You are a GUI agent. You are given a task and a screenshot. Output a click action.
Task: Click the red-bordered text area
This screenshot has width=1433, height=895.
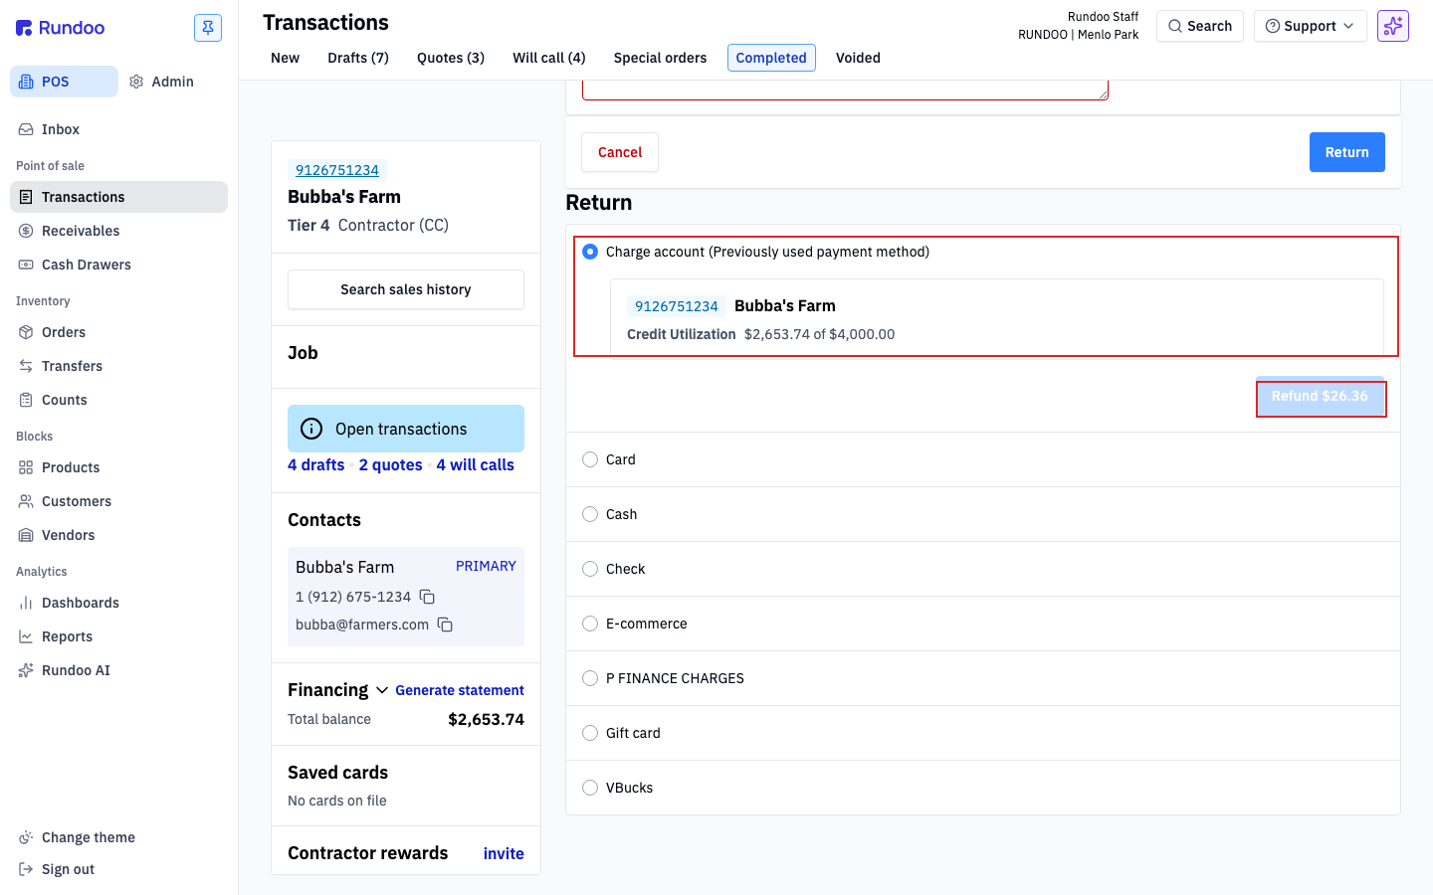tap(845, 90)
